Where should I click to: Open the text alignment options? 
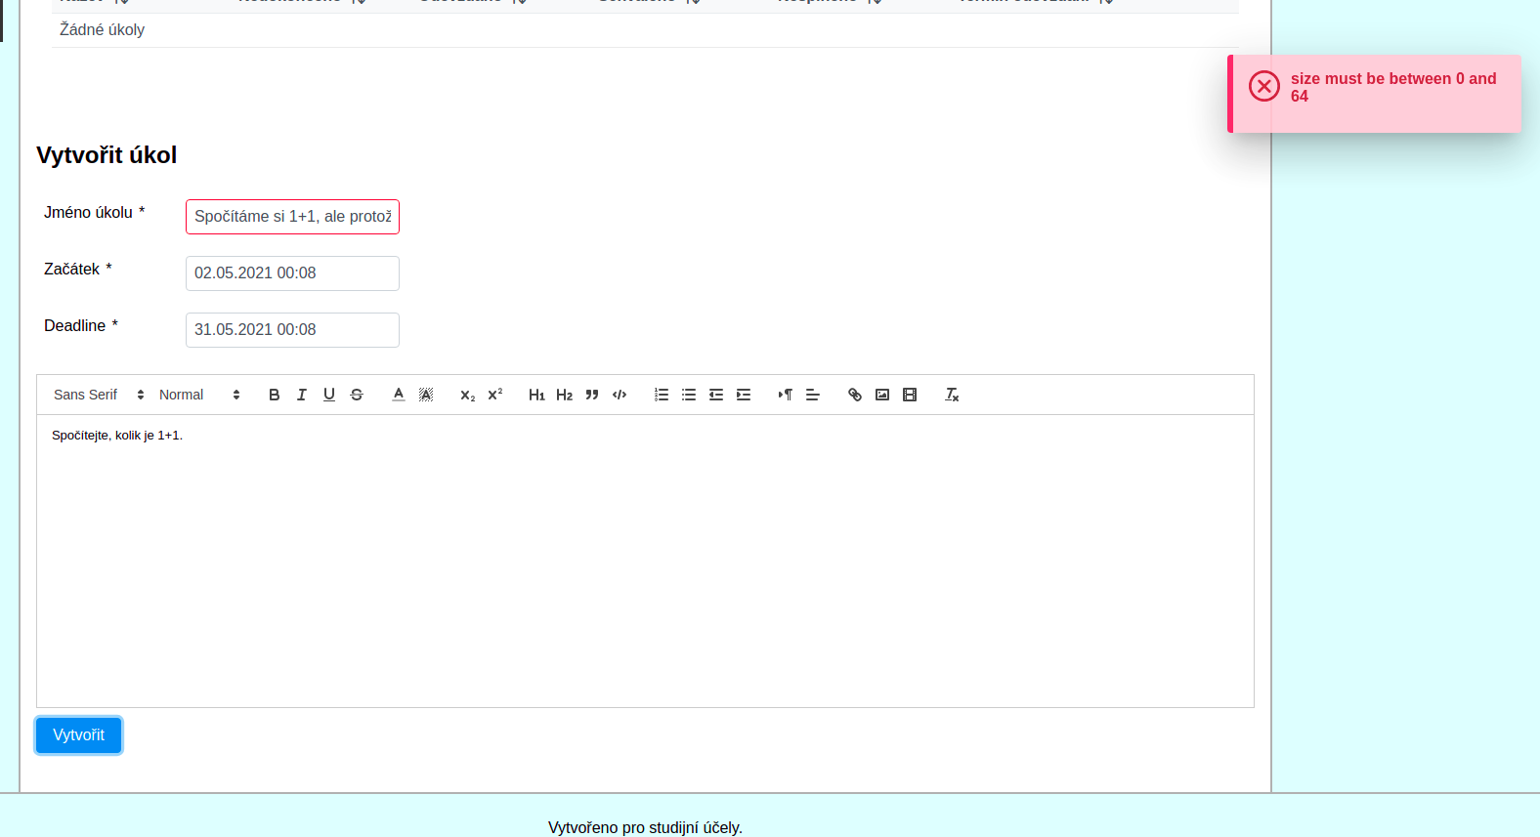[x=813, y=395]
